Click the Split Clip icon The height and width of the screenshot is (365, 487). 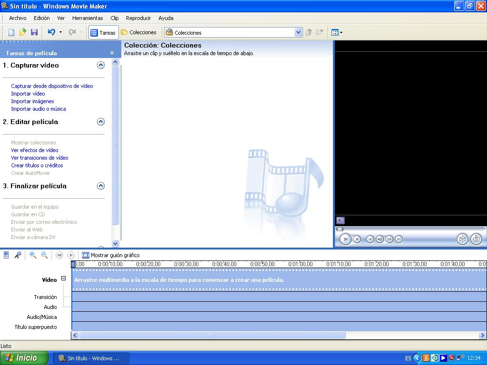(462, 239)
